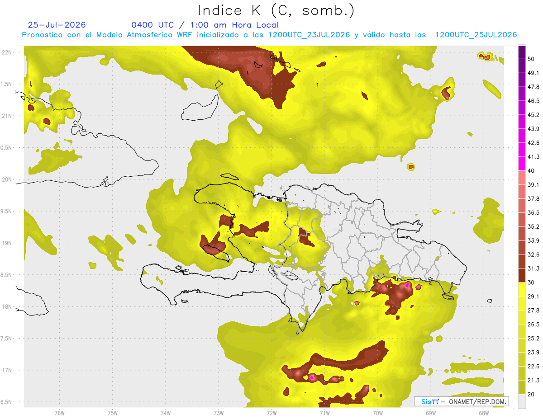Click the '69W' longitude label
The width and height of the screenshot is (543, 419).
pyautogui.click(x=431, y=413)
